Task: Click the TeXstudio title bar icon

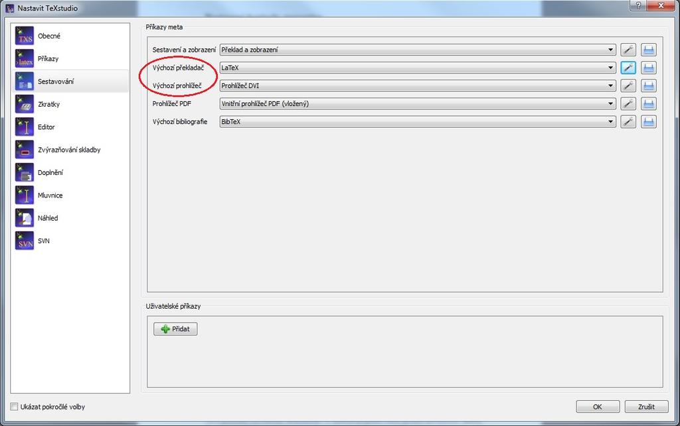Action: 9,8
